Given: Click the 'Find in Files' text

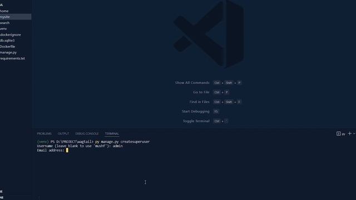Looking at the screenshot, I should (199, 102).
